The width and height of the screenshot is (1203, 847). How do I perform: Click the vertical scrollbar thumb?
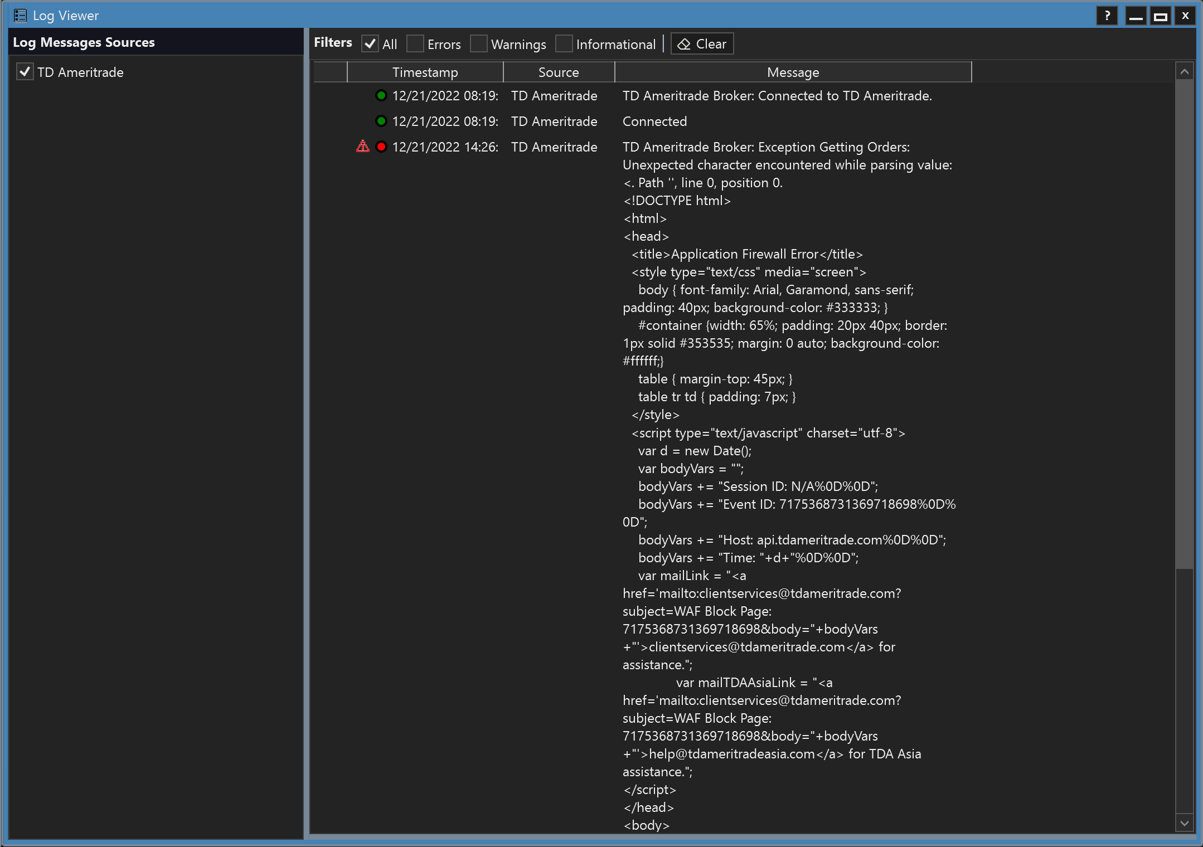coord(1185,323)
